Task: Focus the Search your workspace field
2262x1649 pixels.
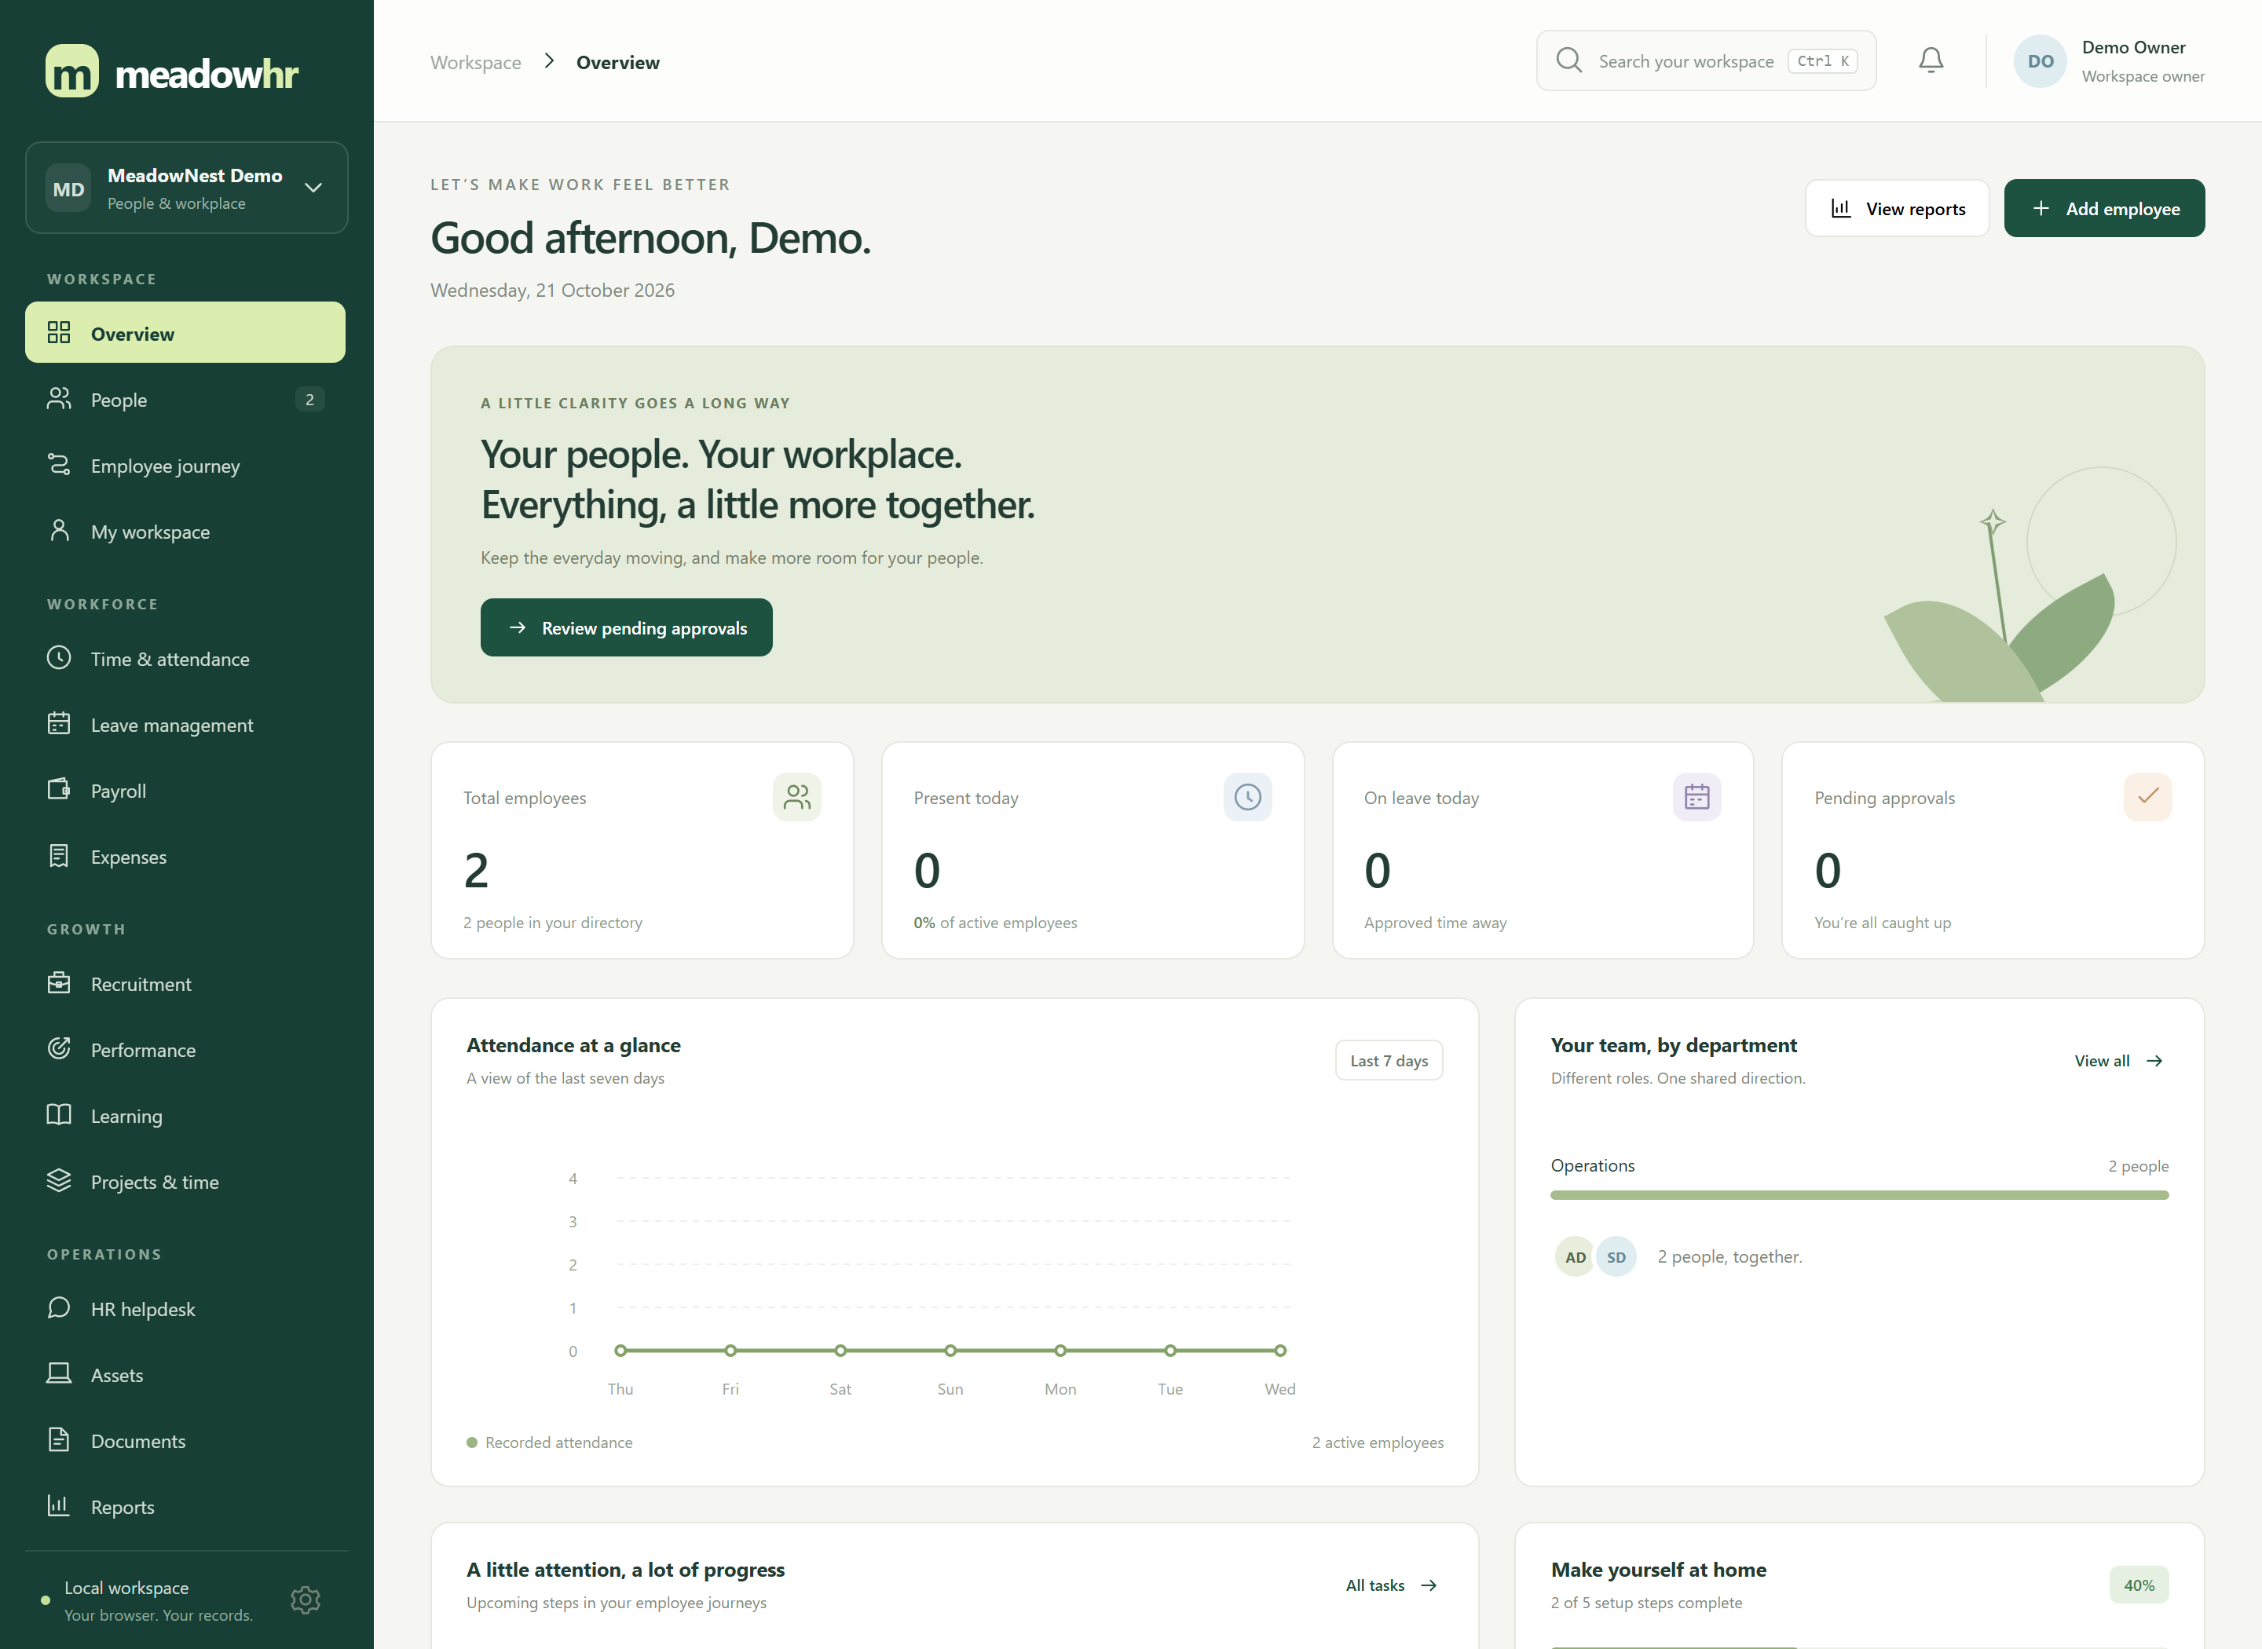Action: click(x=1705, y=61)
